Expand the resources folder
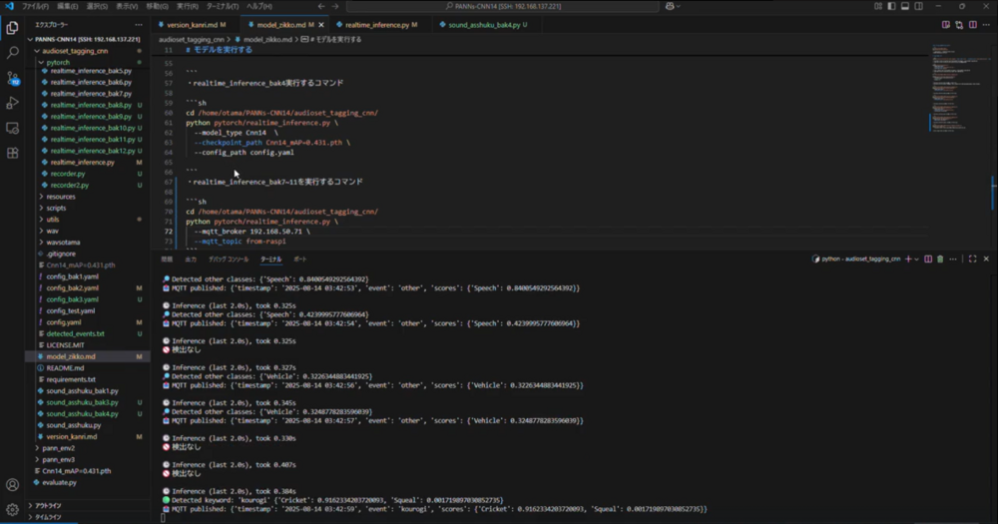 pos(60,197)
